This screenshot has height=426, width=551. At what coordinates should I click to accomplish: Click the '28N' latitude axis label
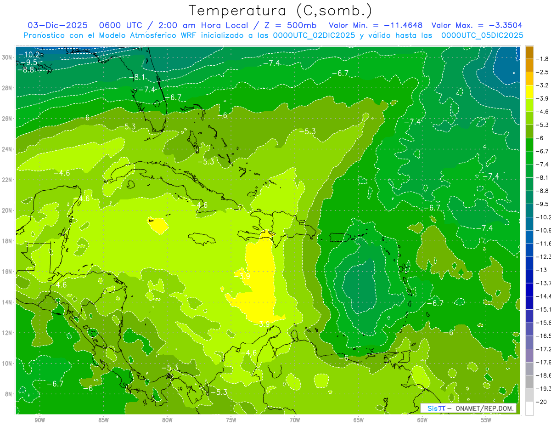click(x=7, y=88)
